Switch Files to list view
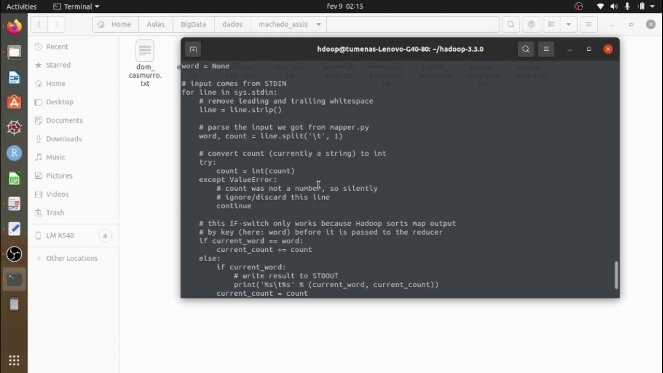The height and width of the screenshot is (373, 663). pyautogui.click(x=551, y=24)
